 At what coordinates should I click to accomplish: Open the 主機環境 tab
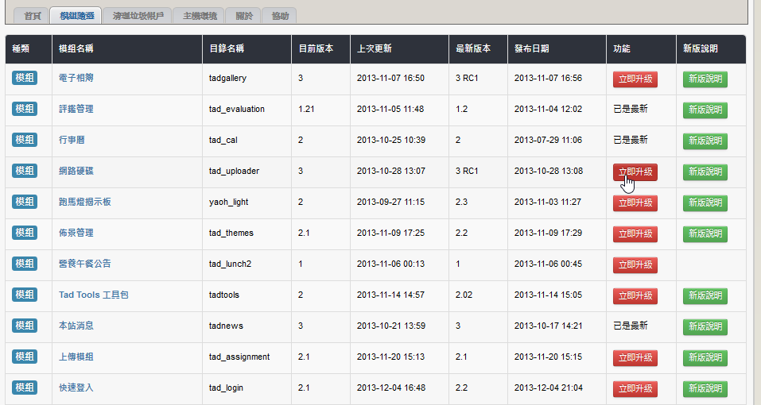199,15
